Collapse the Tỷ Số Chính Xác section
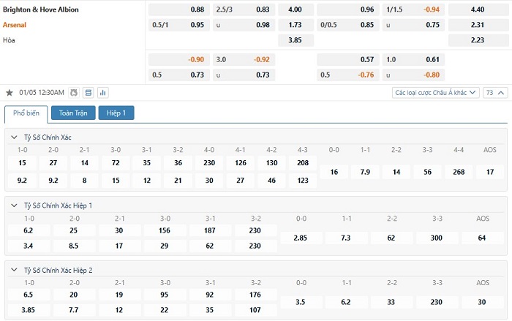This screenshot has height=321, width=512. [15, 137]
